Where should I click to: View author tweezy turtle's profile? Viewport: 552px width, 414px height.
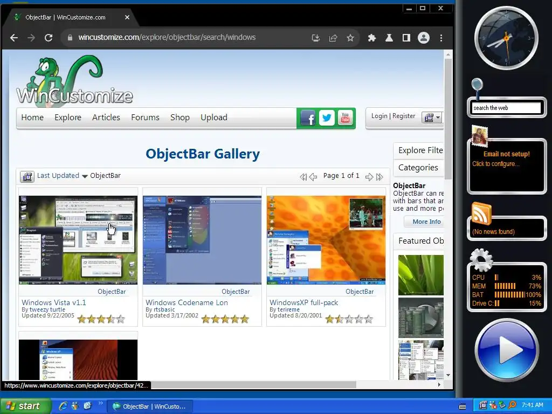point(47,309)
